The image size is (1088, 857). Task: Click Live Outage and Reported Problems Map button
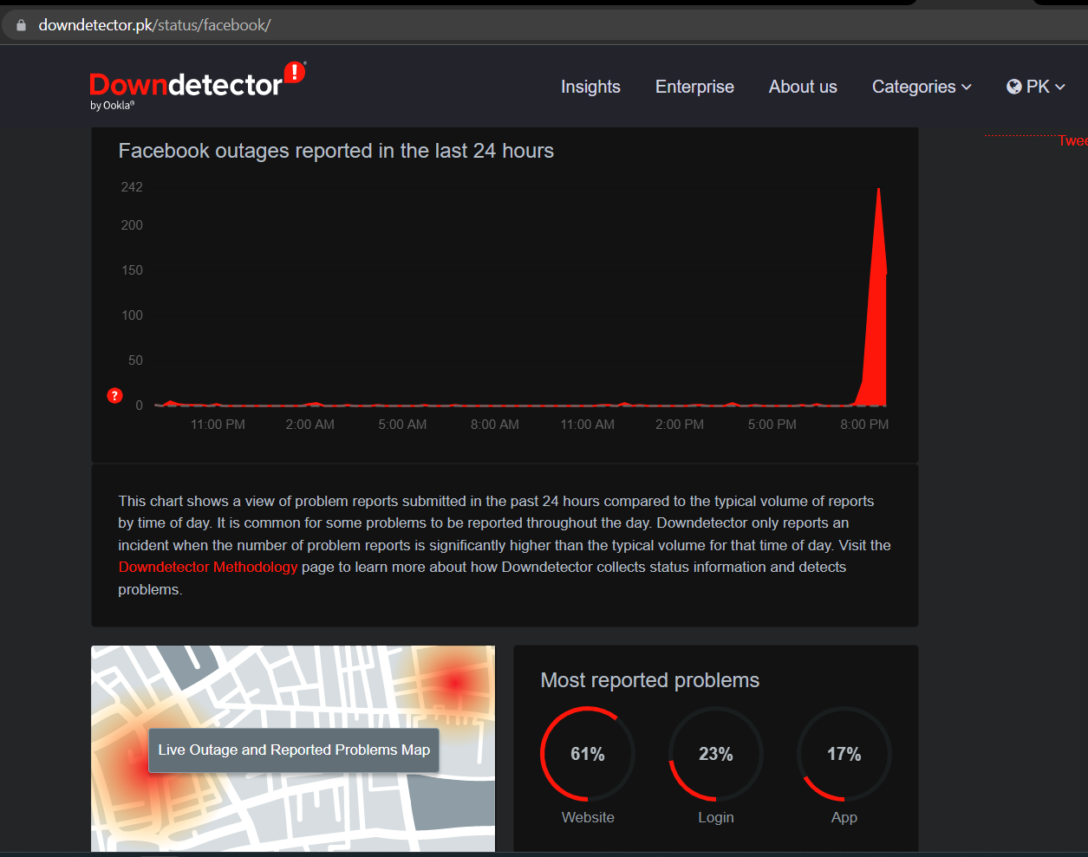(x=294, y=750)
